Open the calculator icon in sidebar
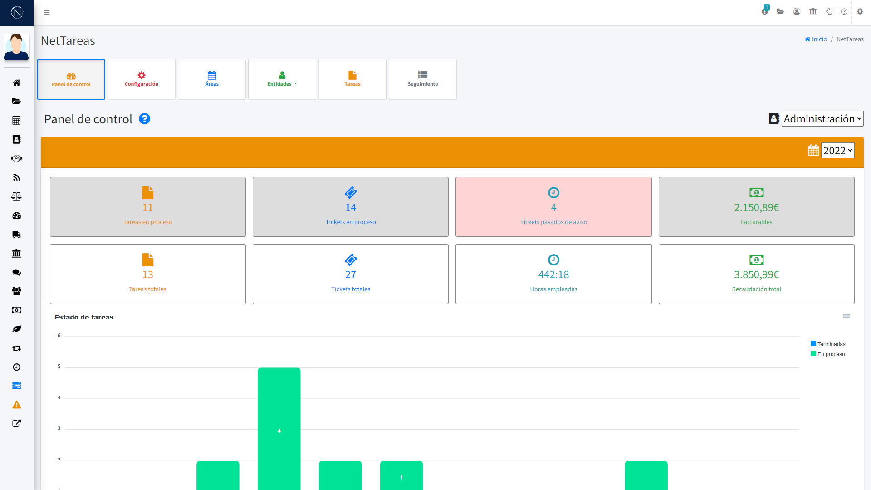Image resolution: width=871 pixels, height=490 pixels. (x=16, y=120)
